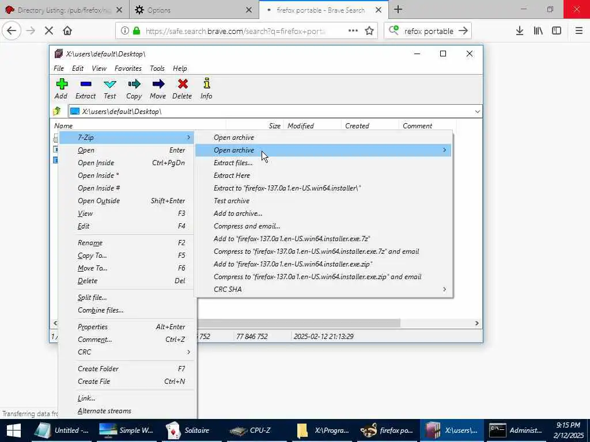This screenshot has height=442, width=590.
Task: Click the Copy toolbar icon
Action: click(x=134, y=89)
